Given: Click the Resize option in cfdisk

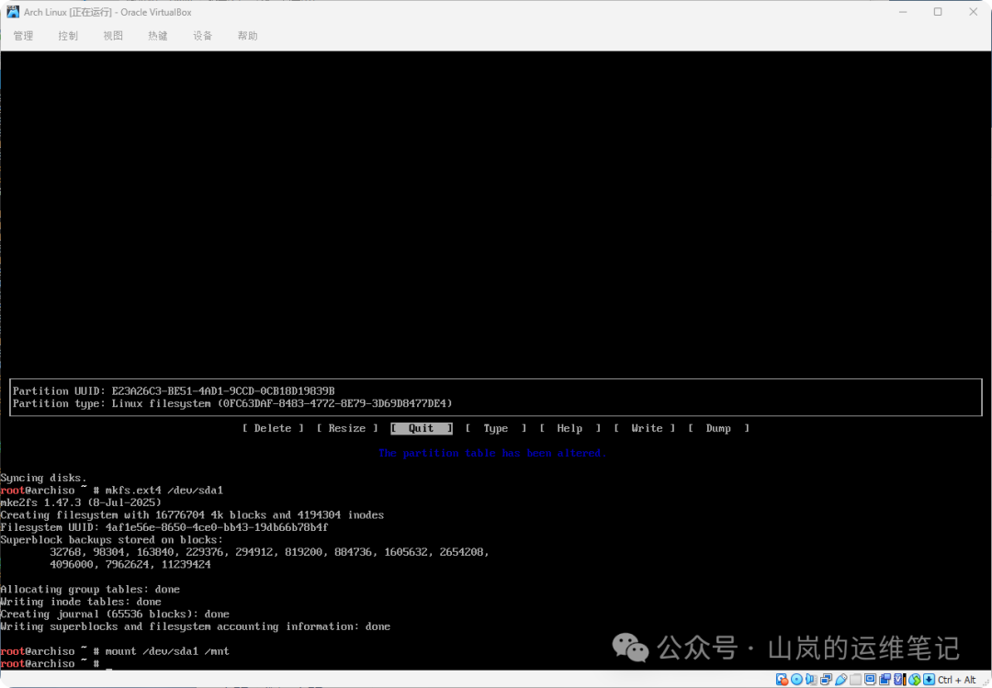Looking at the screenshot, I should (347, 428).
